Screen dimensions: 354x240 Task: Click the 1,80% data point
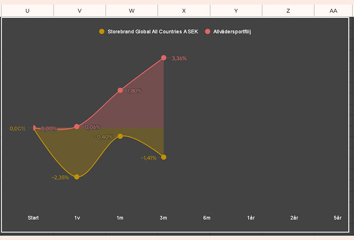120,90
